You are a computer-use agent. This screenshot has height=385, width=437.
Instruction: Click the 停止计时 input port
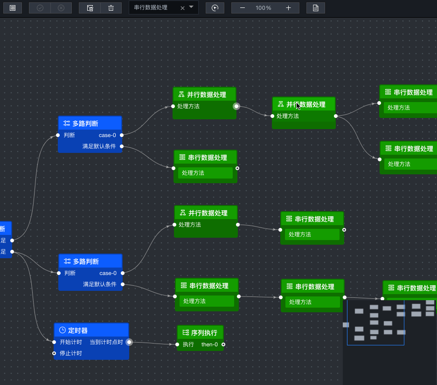(x=54, y=353)
